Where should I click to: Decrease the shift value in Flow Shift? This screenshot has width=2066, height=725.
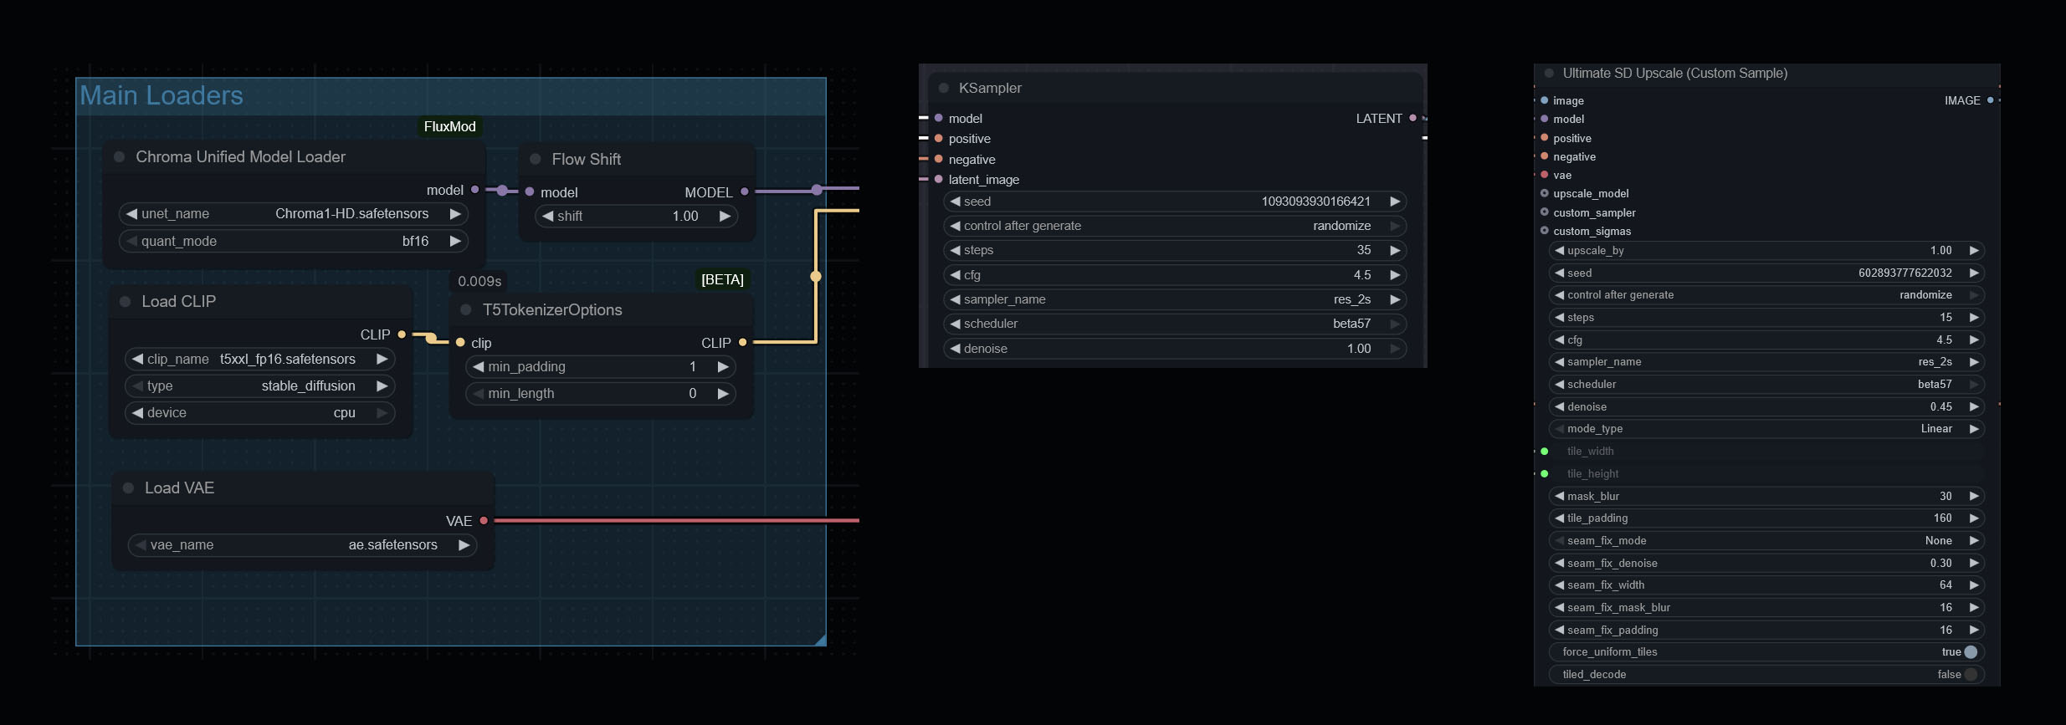click(548, 216)
